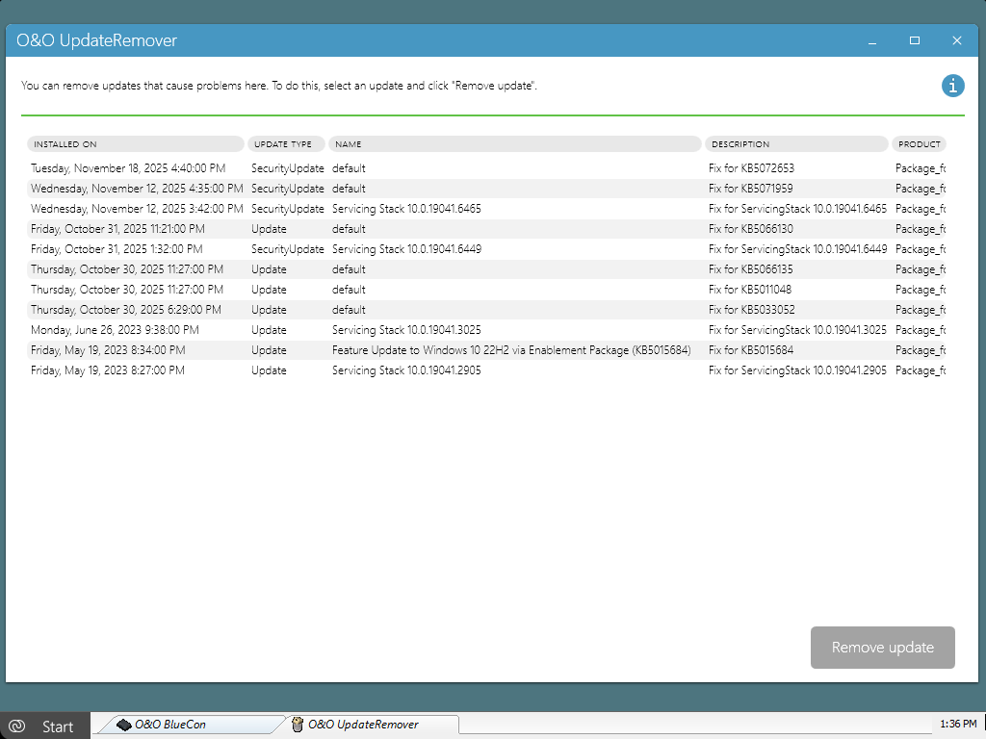This screenshot has height=739, width=986.
Task: Sort by Installed On column header
Action: point(135,144)
